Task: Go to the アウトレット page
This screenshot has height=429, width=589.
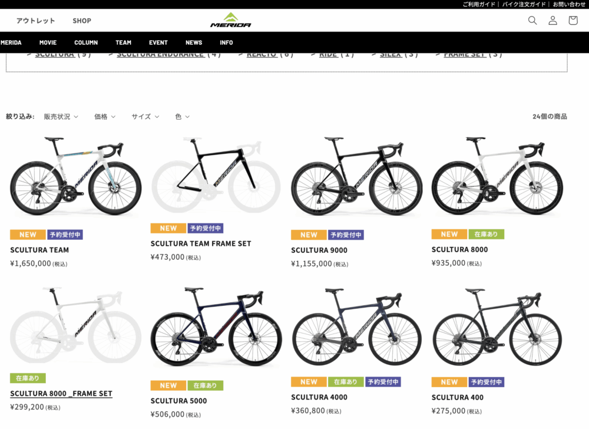Action: click(x=36, y=21)
